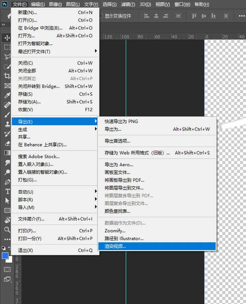Select the Horizontal Type tool
Viewport: 246px width, 304px height.
click(7, 191)
